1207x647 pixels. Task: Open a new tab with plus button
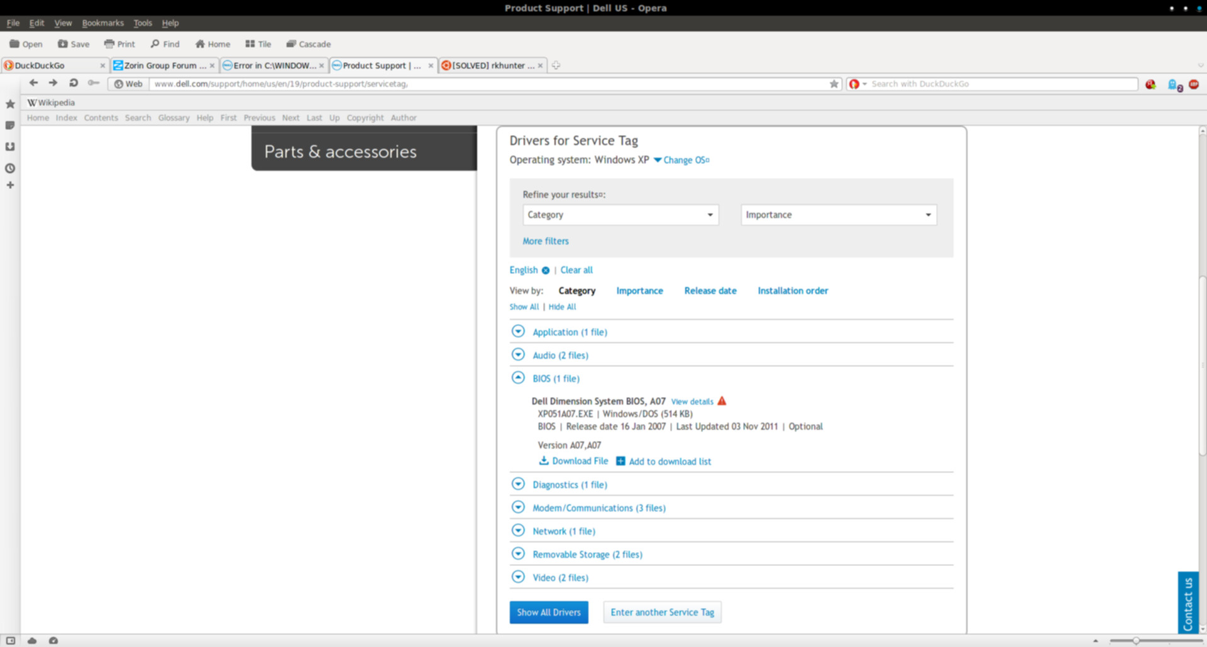556,65
